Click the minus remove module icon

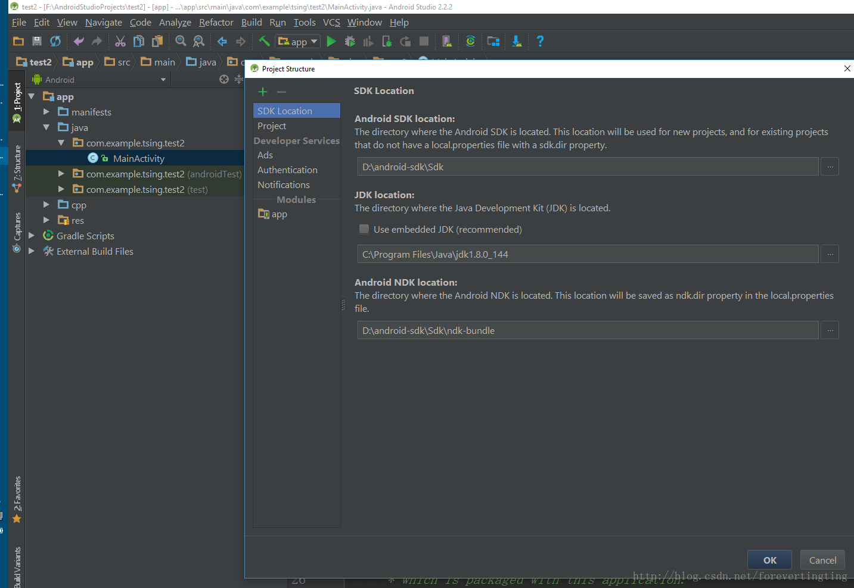click(x=281, y=92)
